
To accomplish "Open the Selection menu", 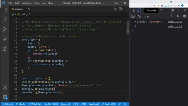I will point(27,3).
